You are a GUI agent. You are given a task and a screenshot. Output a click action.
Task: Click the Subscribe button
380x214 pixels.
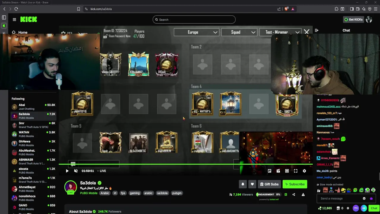(295, 184)
